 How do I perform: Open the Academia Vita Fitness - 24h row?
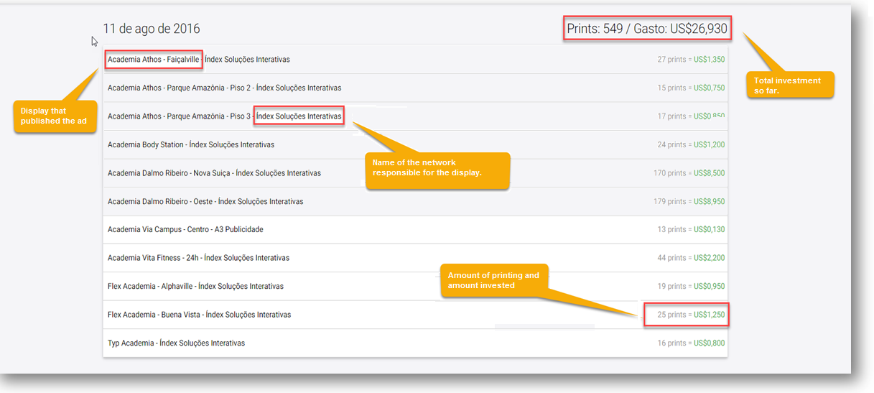[x=198, y=258]
